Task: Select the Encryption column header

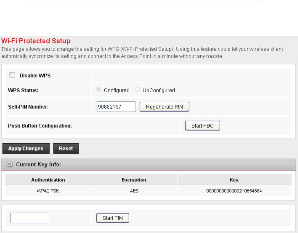Action: [x=134, y=180]
